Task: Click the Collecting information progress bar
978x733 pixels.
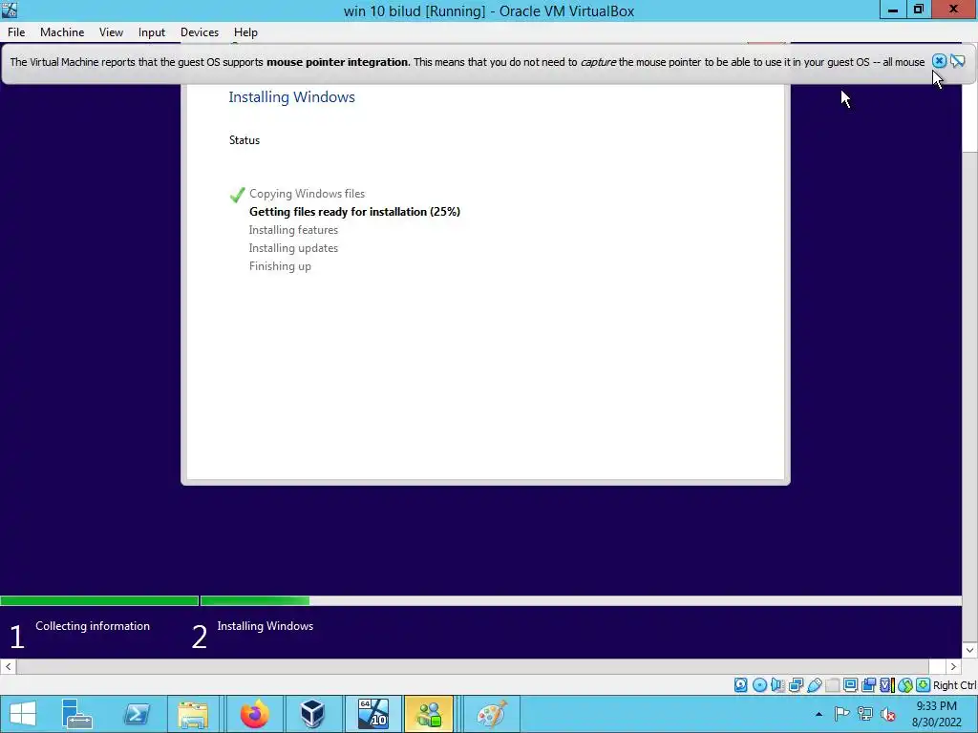Action: pyautogui.click(x=99, y=601)
